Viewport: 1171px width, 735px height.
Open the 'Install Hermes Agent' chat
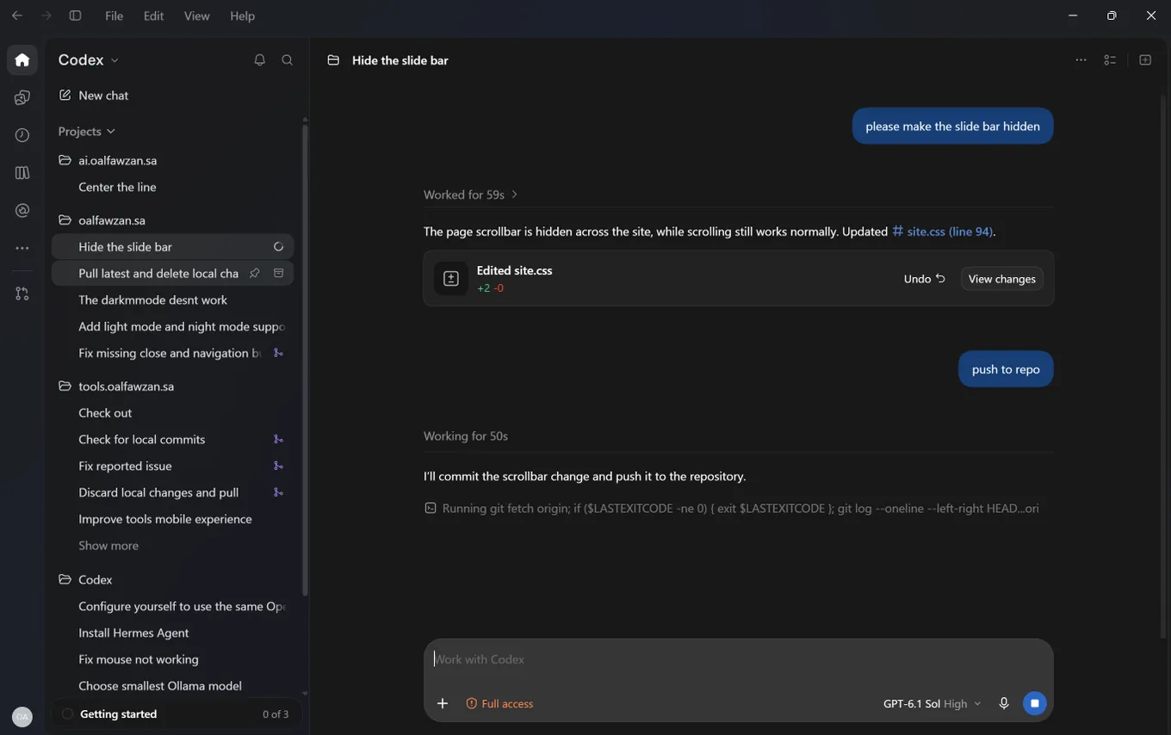(172, 633)
